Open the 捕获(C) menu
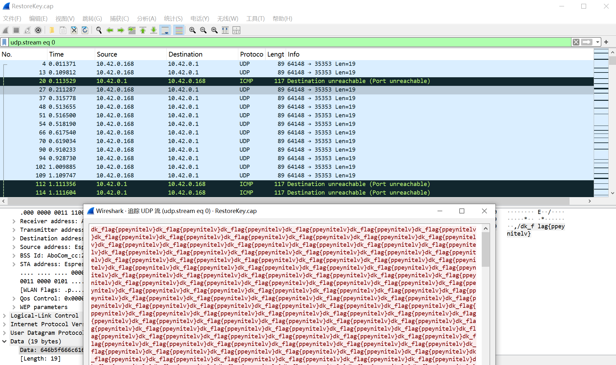Image resolution: width=616 pixels, height=365 pixels. 119,18
